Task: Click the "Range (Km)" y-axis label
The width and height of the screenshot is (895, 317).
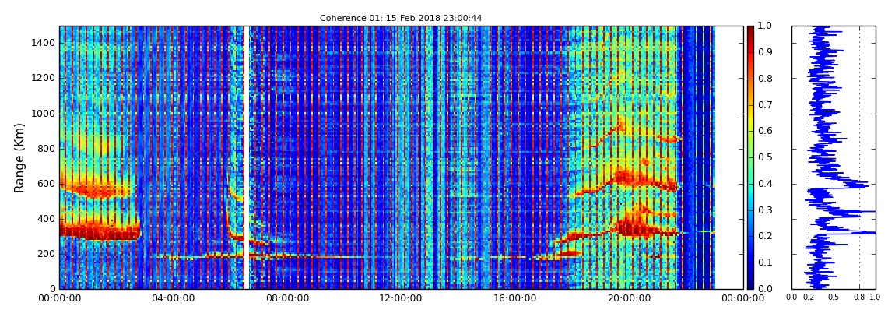Action: (x=19, y=157)
